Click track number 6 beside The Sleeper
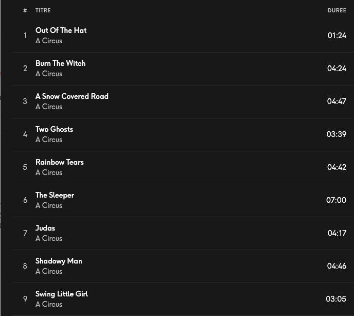This screenshot has width=354, height=316. pyautogui.click(x=25, y=200)
